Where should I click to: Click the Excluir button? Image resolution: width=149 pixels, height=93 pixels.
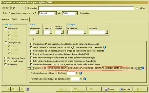click(x=94, y=89)
